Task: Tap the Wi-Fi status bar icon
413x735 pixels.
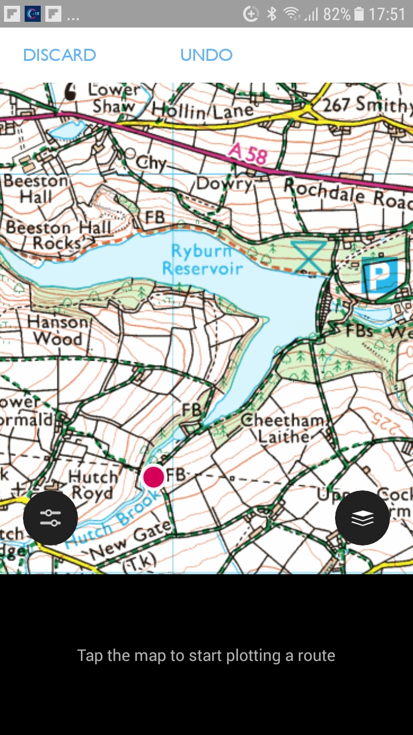Action: pyautogui.click(x=291, y=14)
